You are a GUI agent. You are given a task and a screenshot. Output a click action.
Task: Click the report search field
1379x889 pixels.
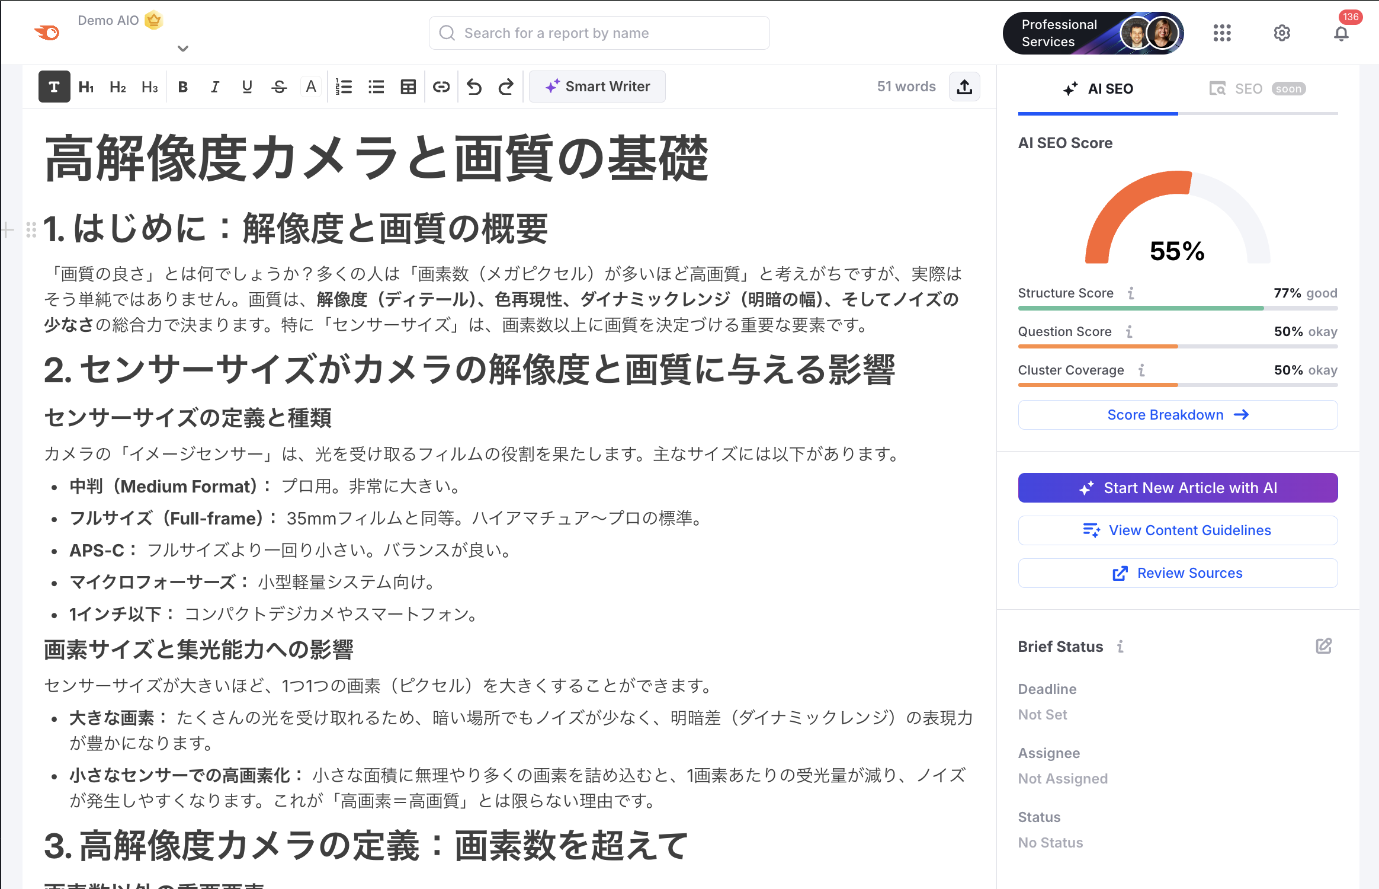pyautogui.click(x=599, y=33)
